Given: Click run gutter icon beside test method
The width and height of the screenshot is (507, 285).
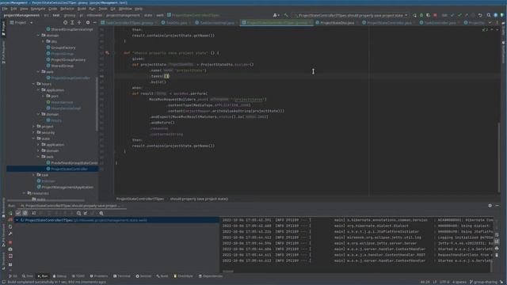Looking at the screenshot, I should (x=107, y=53).
